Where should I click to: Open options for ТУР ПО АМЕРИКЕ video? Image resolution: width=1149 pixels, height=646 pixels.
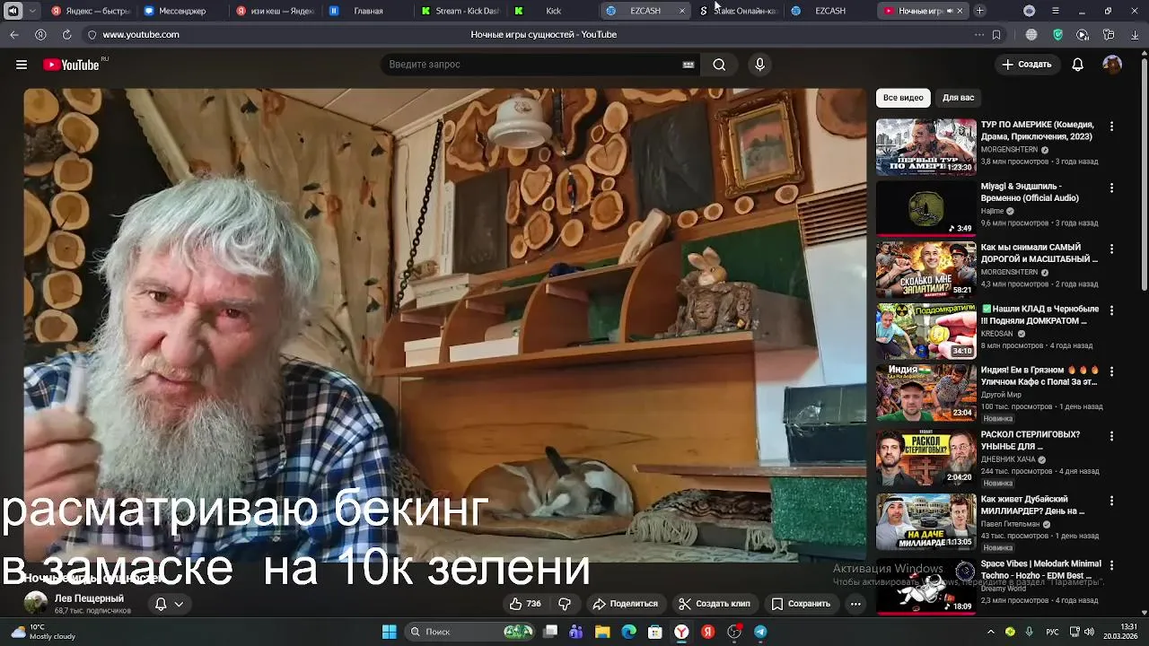pos(1111,127)
